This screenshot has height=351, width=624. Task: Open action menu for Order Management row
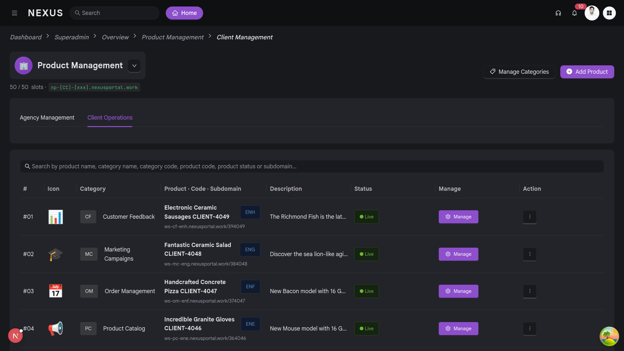pyautogui.click(x=529, y=291)
